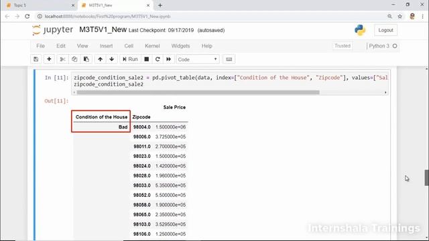Move selected cell up arrow
The image size is (429, 241).
tap(100, 60)
